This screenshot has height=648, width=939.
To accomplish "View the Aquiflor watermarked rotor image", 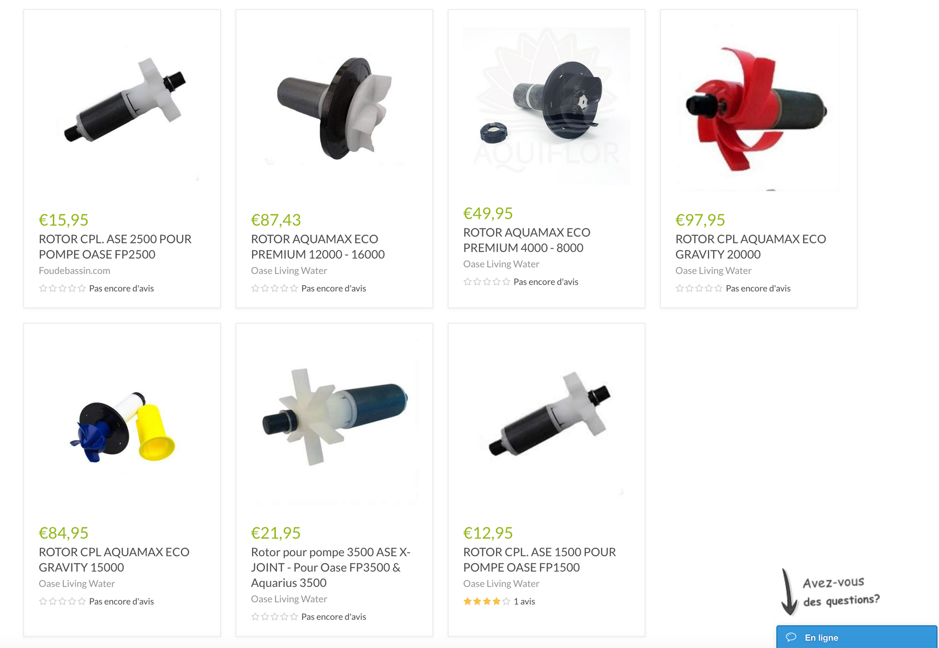I will click(x=546, y=106).
